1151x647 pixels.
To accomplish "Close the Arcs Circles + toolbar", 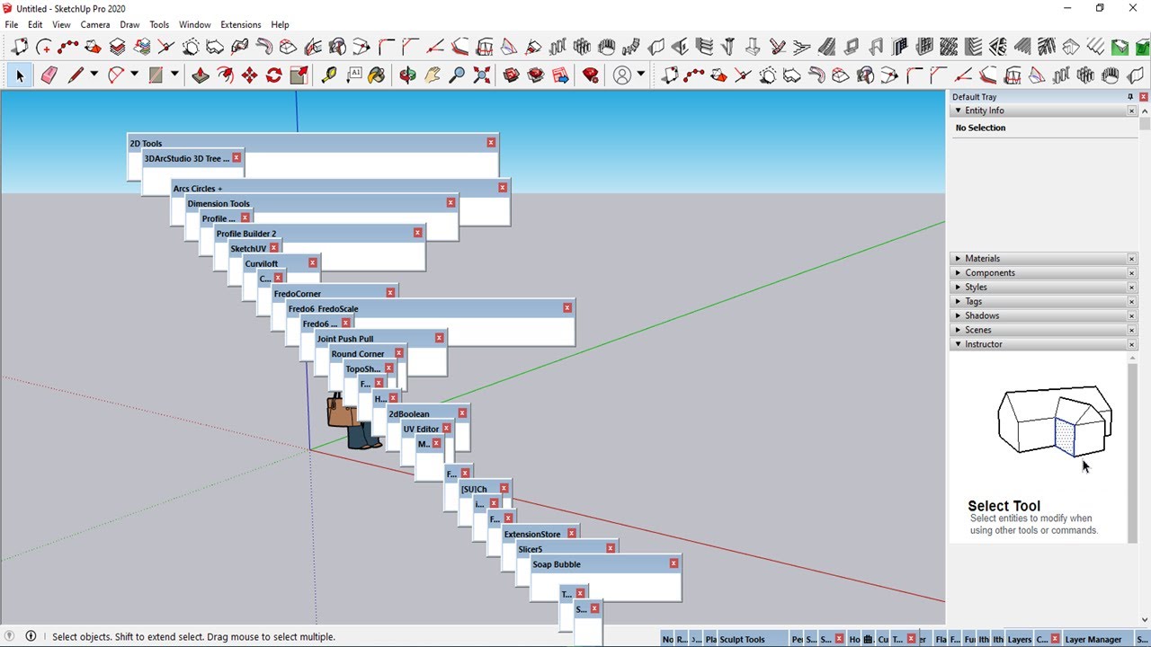I will tap(503, 188).
